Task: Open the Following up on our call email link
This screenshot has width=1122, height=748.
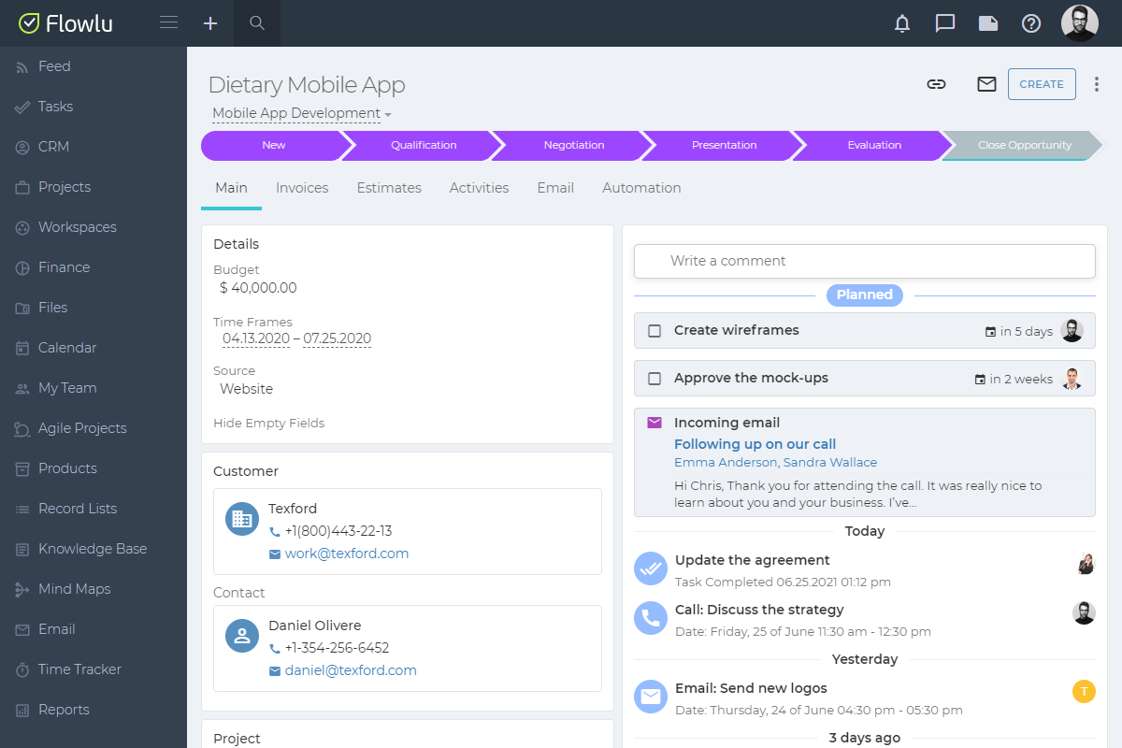Action: pyautogui.click(x=755, y=444)
